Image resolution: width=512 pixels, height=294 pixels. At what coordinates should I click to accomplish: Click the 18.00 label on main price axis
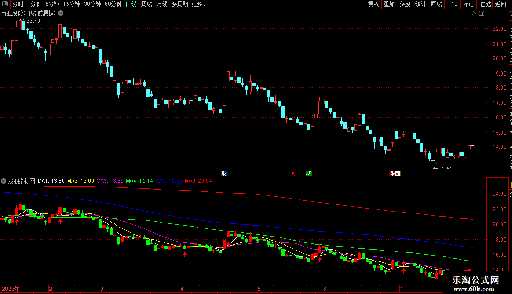click(x=500, y=88)
